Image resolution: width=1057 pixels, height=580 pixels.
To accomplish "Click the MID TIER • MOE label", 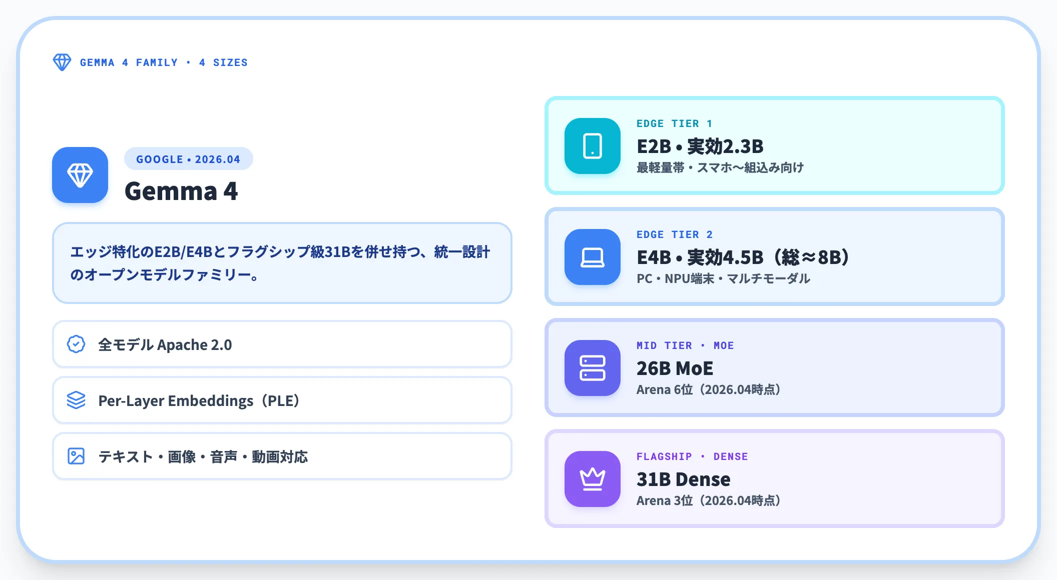I will click(685, 345).
